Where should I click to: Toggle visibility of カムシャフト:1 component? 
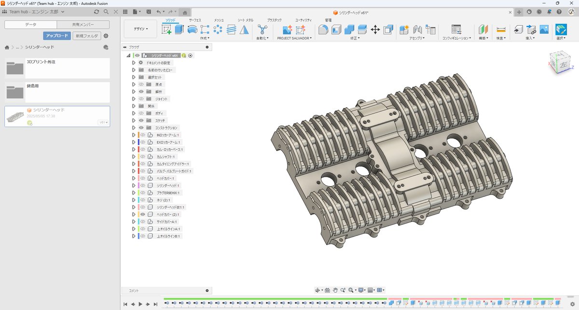click(x=143, y=156)
